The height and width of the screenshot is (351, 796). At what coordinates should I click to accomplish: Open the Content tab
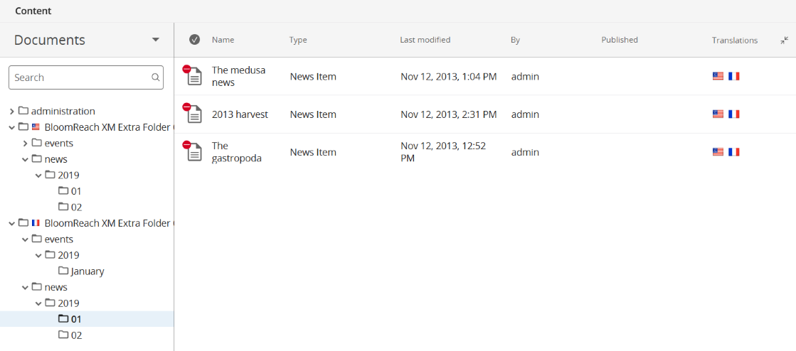click(x=33, y=11)
